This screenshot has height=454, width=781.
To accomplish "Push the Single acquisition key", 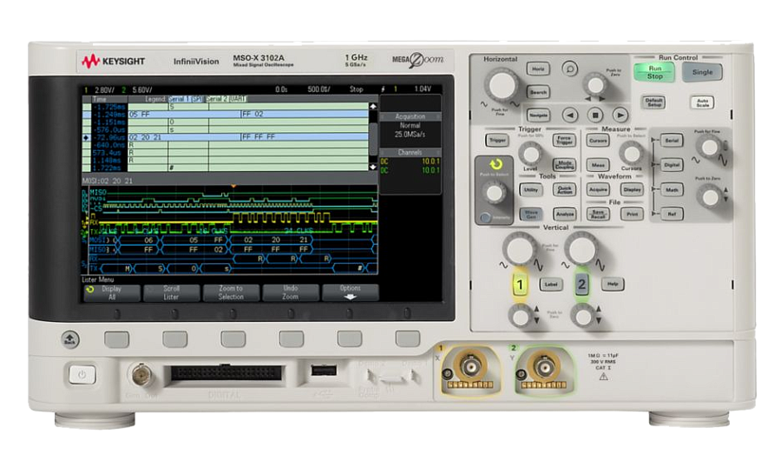I will tap(702, 72).
